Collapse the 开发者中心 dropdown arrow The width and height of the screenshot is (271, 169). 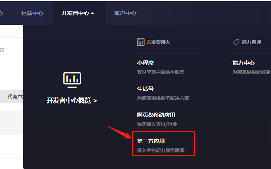[x=92, y=13]
